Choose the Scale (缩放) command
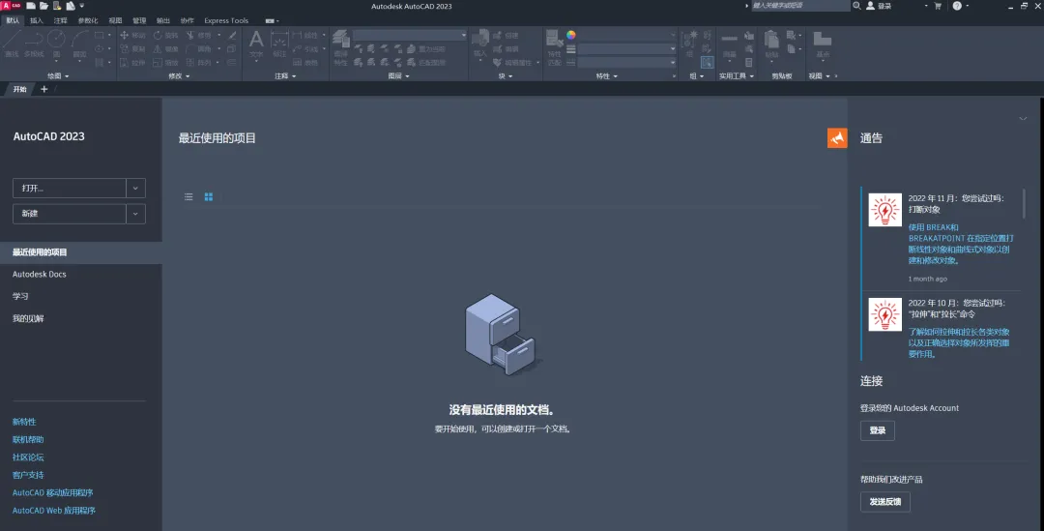Viewport: 1044px width, 531px height. (166, 63)
